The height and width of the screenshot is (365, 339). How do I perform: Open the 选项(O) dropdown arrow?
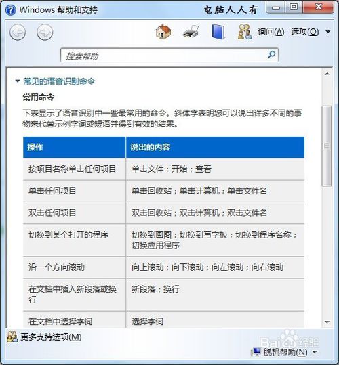click(328, 32)
